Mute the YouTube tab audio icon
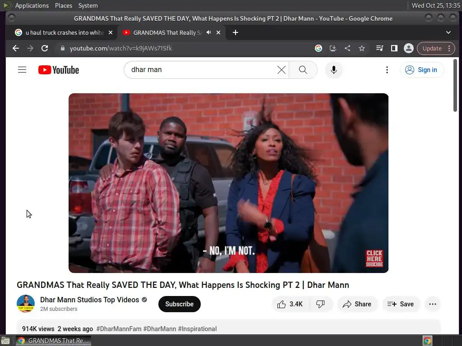 208,32
